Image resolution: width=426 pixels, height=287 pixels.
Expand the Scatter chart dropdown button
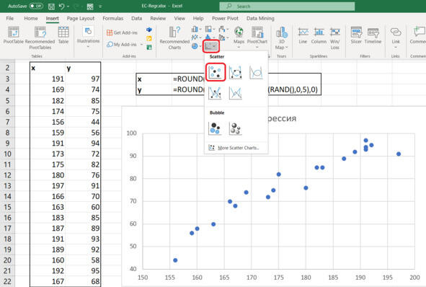(x=210, y=46)
